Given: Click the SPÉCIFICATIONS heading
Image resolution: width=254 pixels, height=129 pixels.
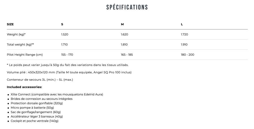Looking at the screenshot, I should tap(127, 7).
